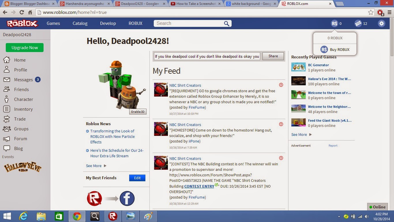Click the Messages envelope icon
The image size is (394, 222).
(7, 79)
